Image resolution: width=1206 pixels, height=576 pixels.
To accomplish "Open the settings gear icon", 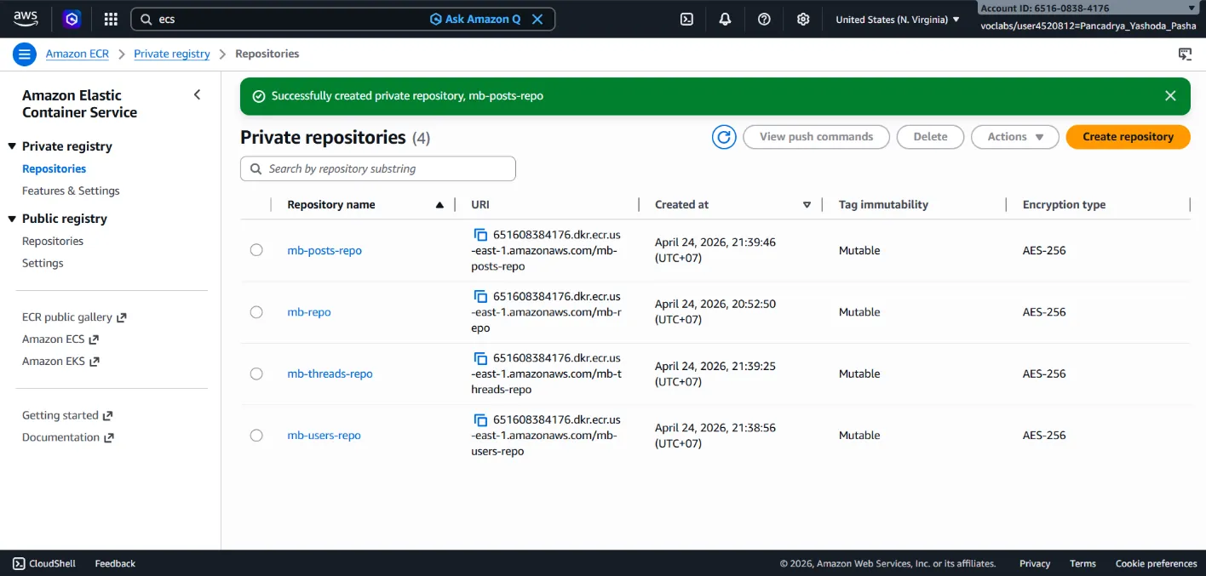I will (x=803, y=19).
